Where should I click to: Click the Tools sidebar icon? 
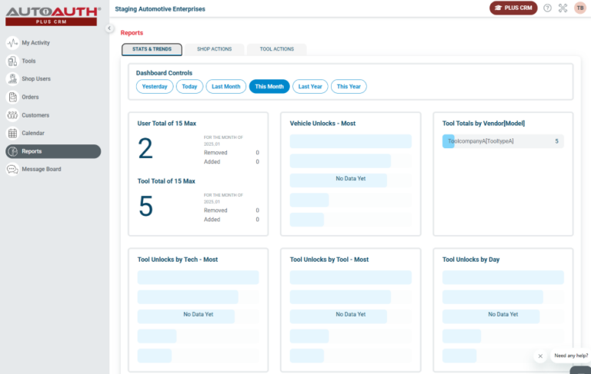pos(12,61)
